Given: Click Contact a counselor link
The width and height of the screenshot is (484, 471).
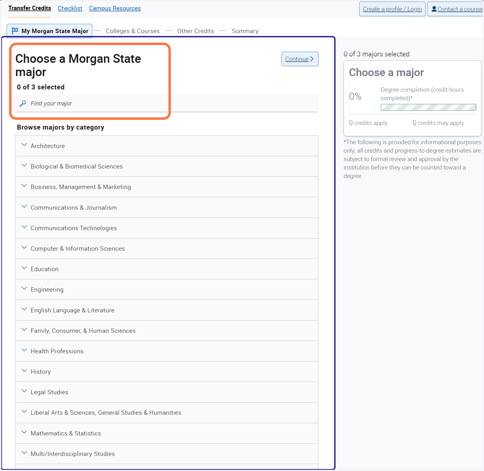Looking at the screenshot, I should tap(455, 9).
